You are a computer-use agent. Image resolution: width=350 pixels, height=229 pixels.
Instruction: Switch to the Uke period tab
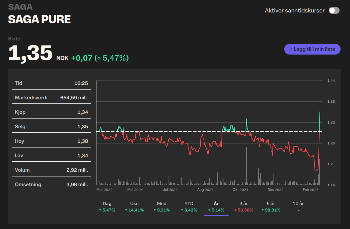coord(134,206)
